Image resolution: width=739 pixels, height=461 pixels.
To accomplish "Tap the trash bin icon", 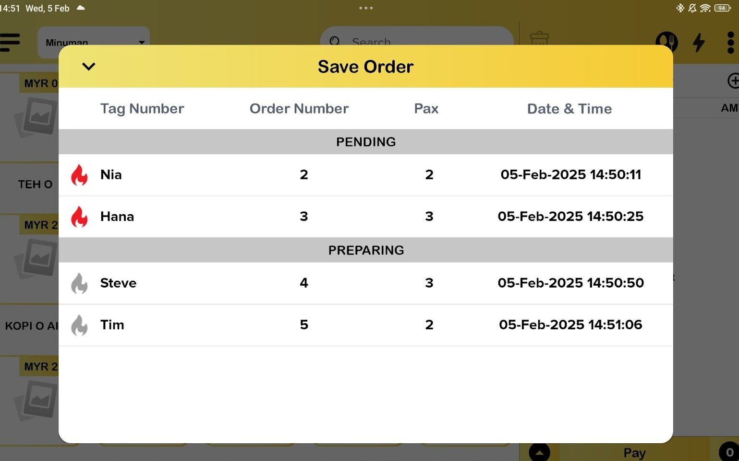I will [539, 37].
